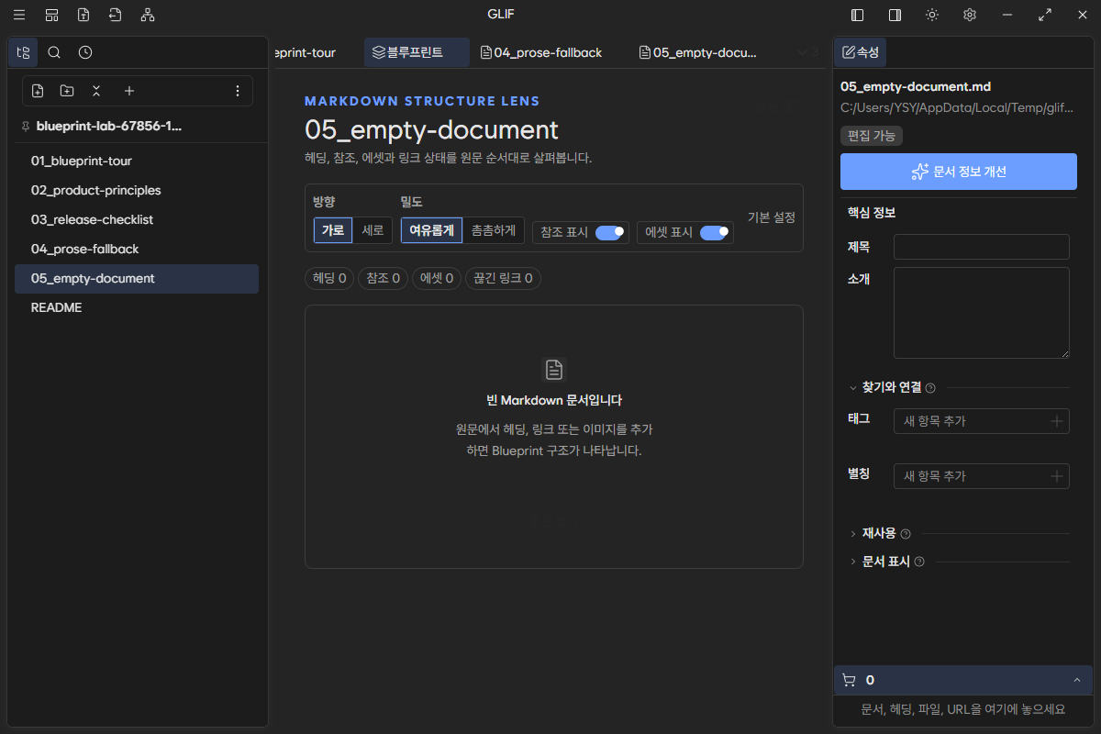Open the hierarchy graph icon
The width and height of the screenshot is (1101, 734).
point(148,15)
